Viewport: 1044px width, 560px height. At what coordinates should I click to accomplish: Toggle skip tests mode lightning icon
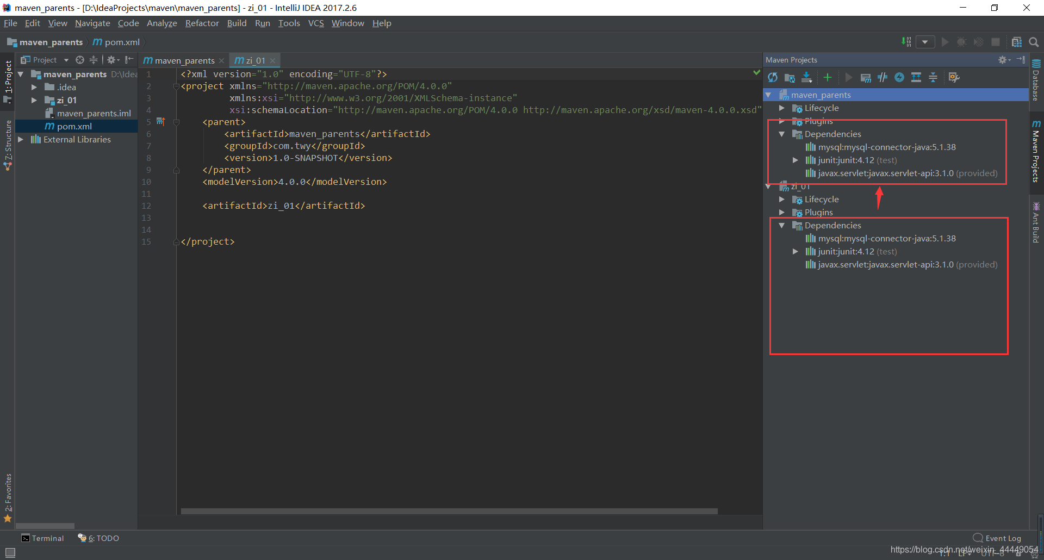pyautogui.click(x=899, y=78)
